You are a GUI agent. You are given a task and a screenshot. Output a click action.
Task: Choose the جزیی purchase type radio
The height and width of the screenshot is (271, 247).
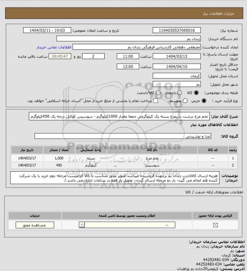(x=204, y=101)
